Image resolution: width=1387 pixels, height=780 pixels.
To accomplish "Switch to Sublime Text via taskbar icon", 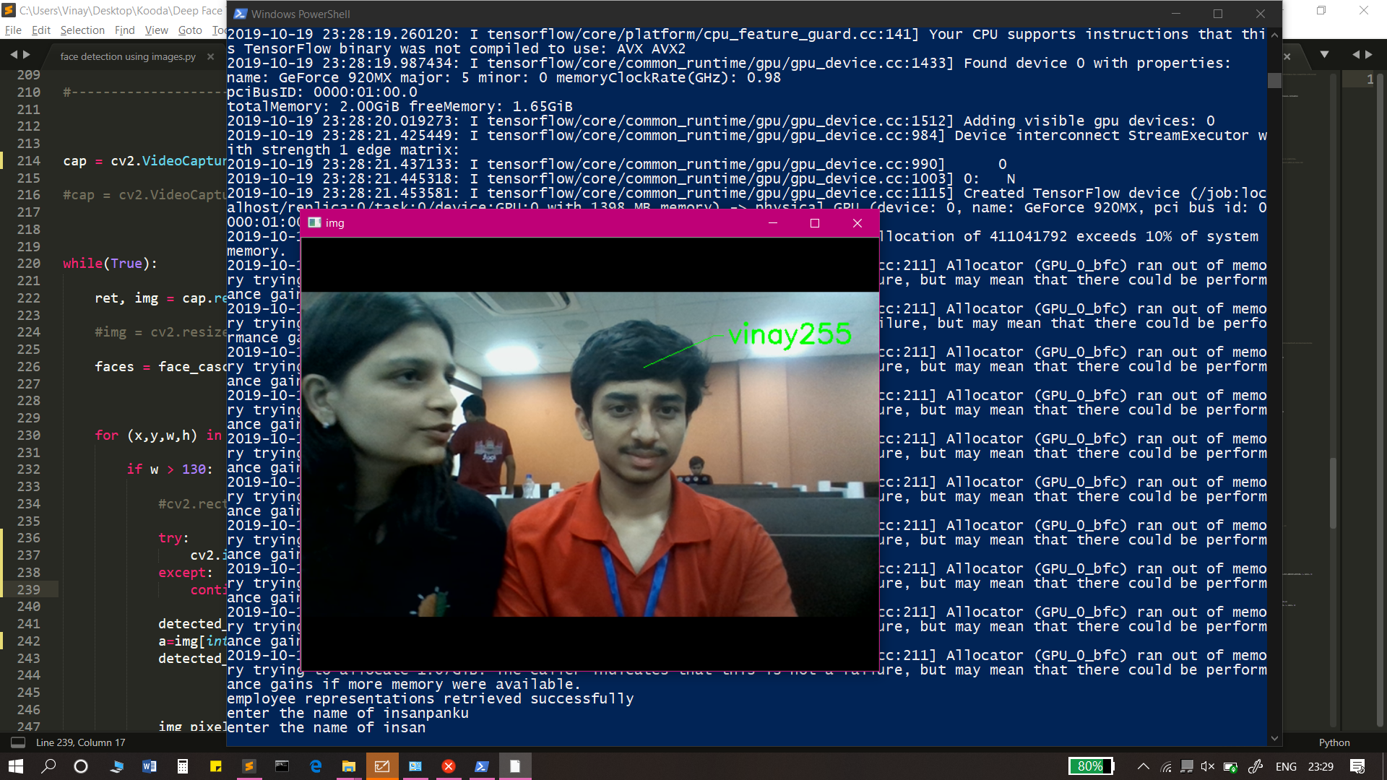I will pos(249,766).
